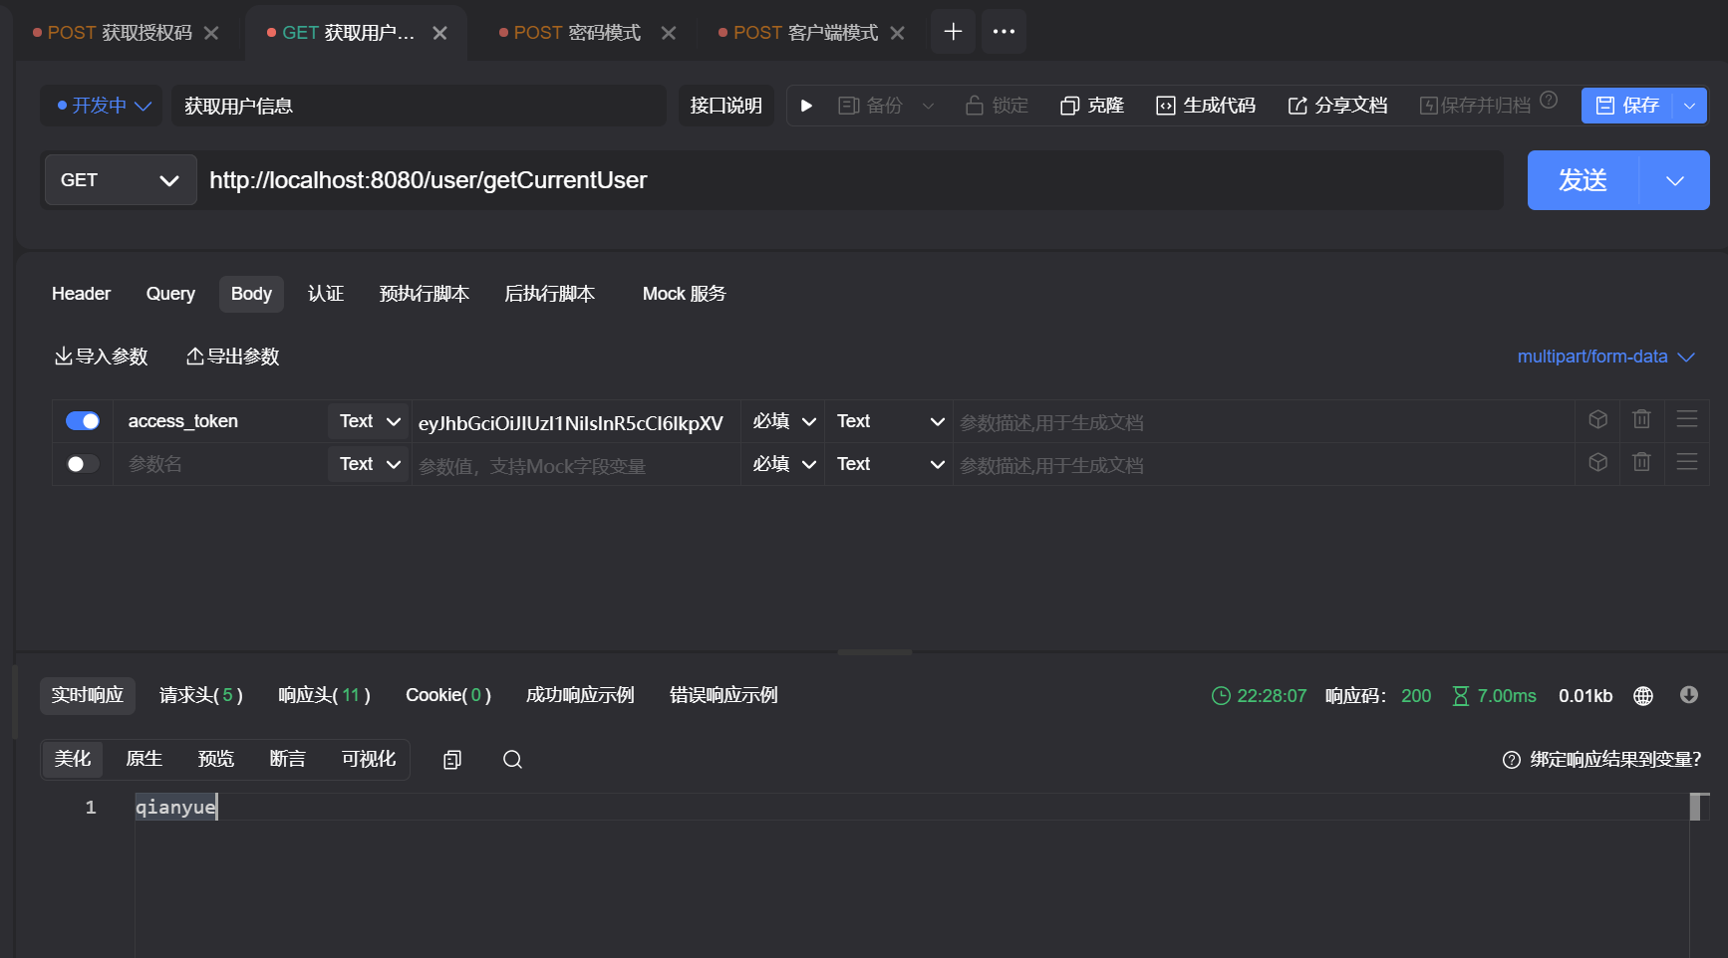Open the 响应头(11) tab
This screenshot has width=1728, height=958.
pos(324,695)
